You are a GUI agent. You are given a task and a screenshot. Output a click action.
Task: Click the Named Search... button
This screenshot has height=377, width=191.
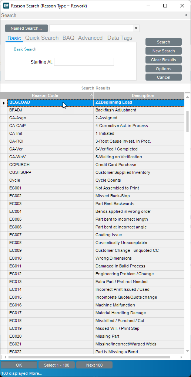coord(26,28)
